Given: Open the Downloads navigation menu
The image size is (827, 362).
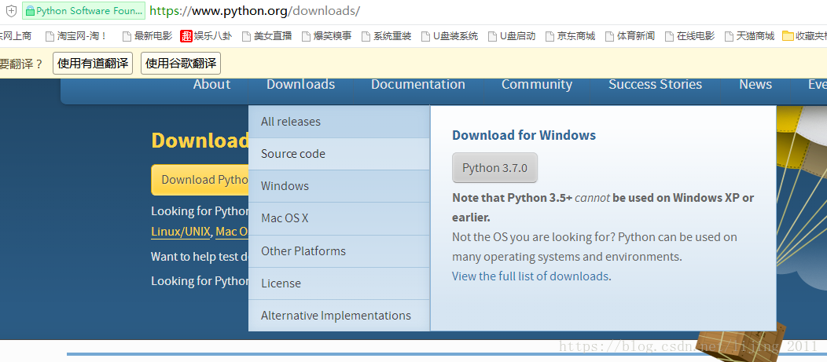Looking at the screenshot, I should pos(300,84).
